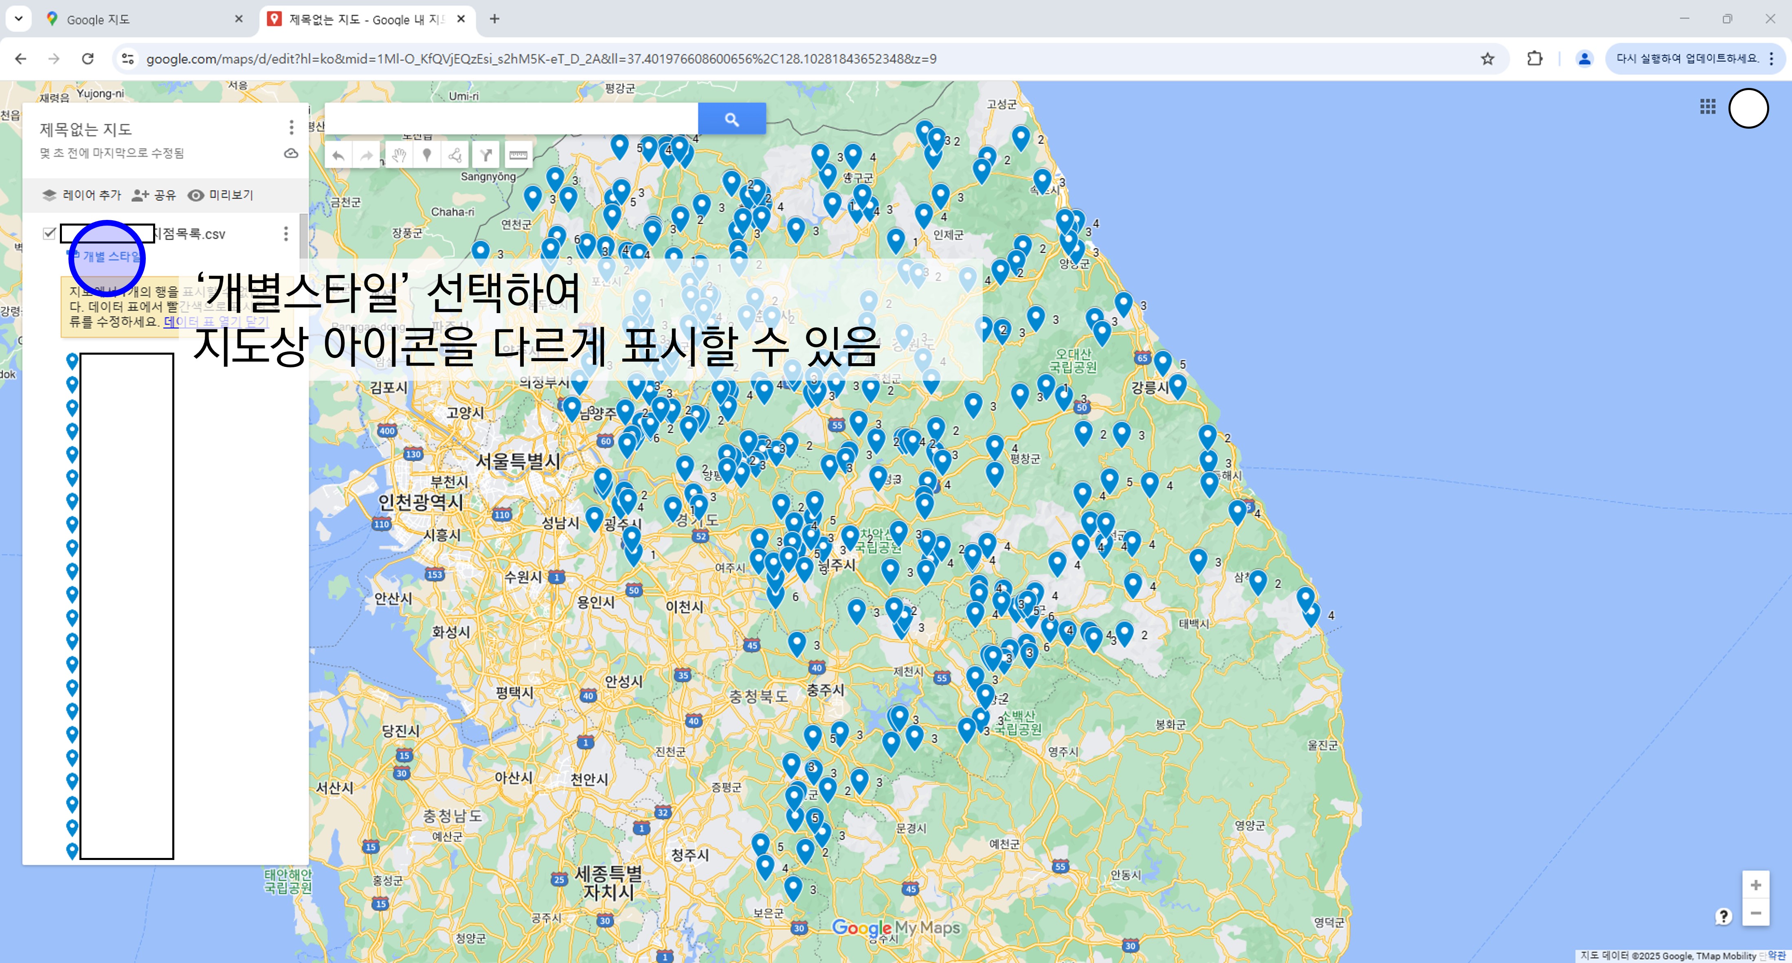
Task: Select the hand pan tool
Action: (398, 155)
